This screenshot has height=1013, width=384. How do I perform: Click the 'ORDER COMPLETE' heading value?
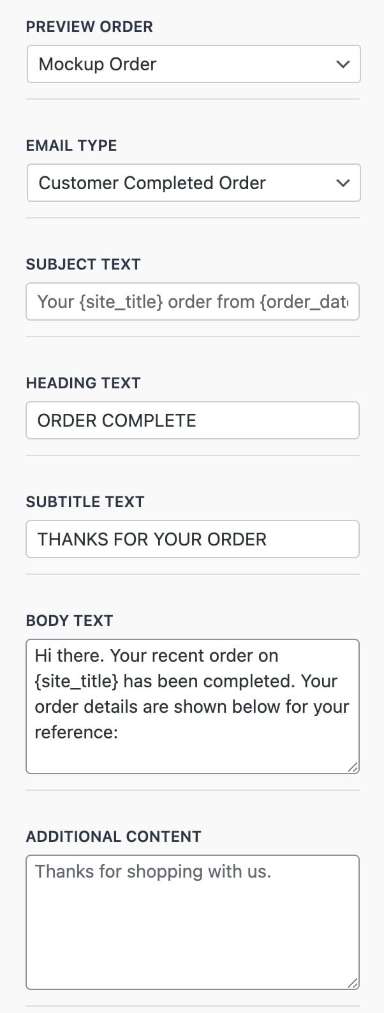click(117, 420)
